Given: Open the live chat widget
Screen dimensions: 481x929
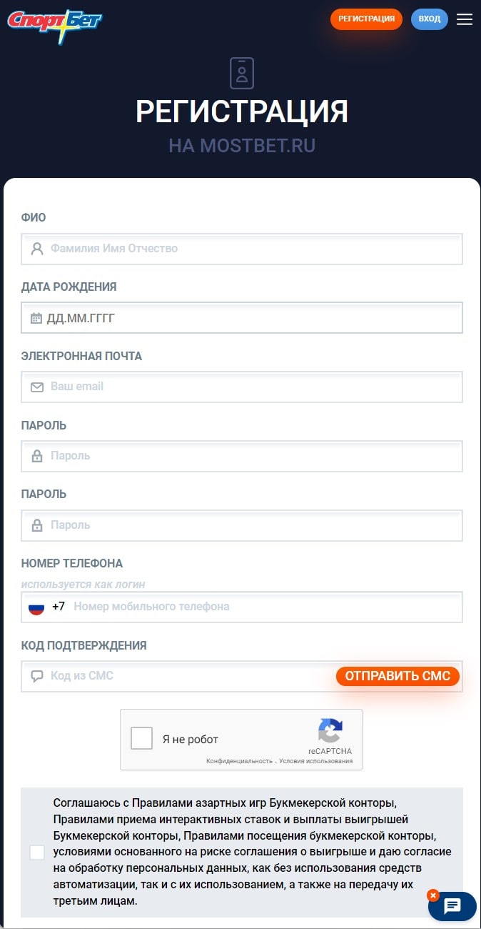Looking at the screenshot, I should [x=453, y=907].
